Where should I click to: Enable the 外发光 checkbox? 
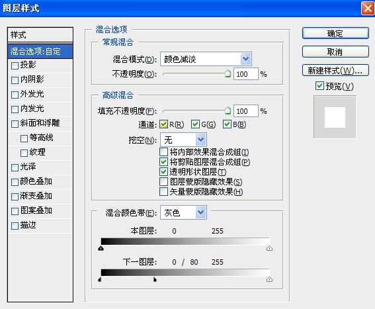(15, 95)
